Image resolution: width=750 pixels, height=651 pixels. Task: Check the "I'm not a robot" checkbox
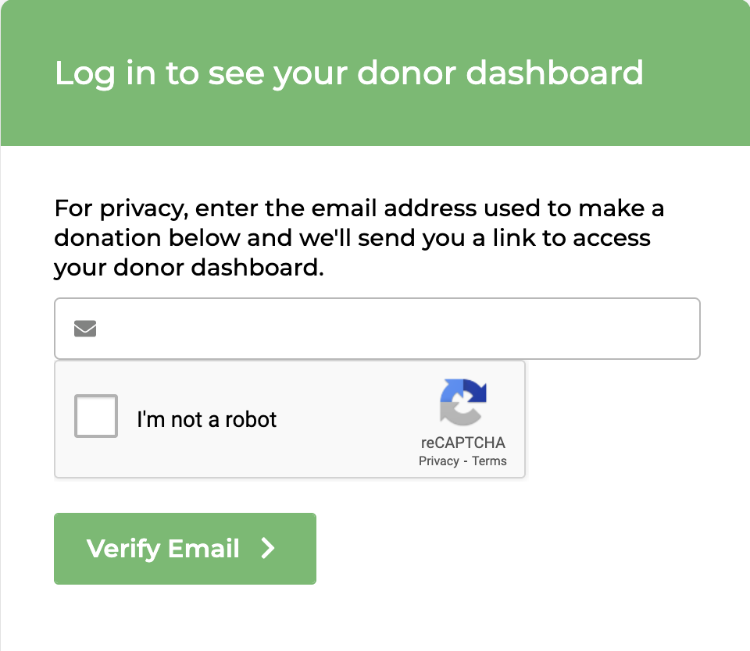(96, 416)
